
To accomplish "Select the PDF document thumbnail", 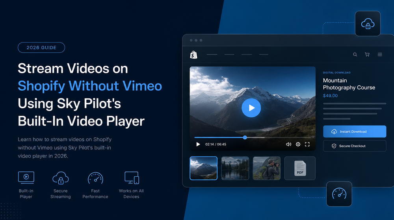I will pyautogui.click(x=300, y=168).
